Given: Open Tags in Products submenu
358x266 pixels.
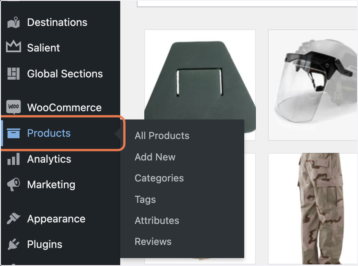Looking at the screenshot, I should pyautogui.click(x=145, y=199).
